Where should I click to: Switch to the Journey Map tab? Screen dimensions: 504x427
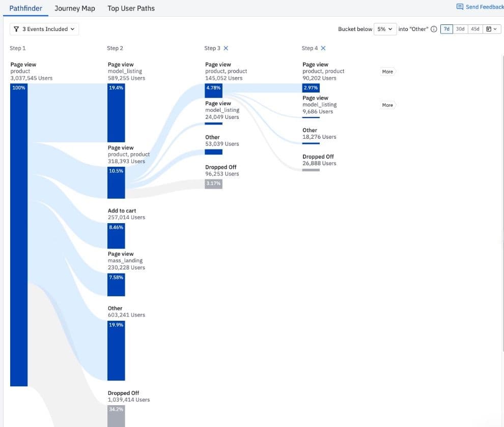(x=75, y=8)
